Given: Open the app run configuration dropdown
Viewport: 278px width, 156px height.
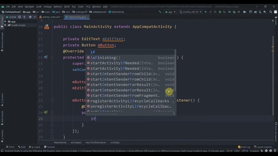Looking at the screenshot, I should [x=170, y=12].
